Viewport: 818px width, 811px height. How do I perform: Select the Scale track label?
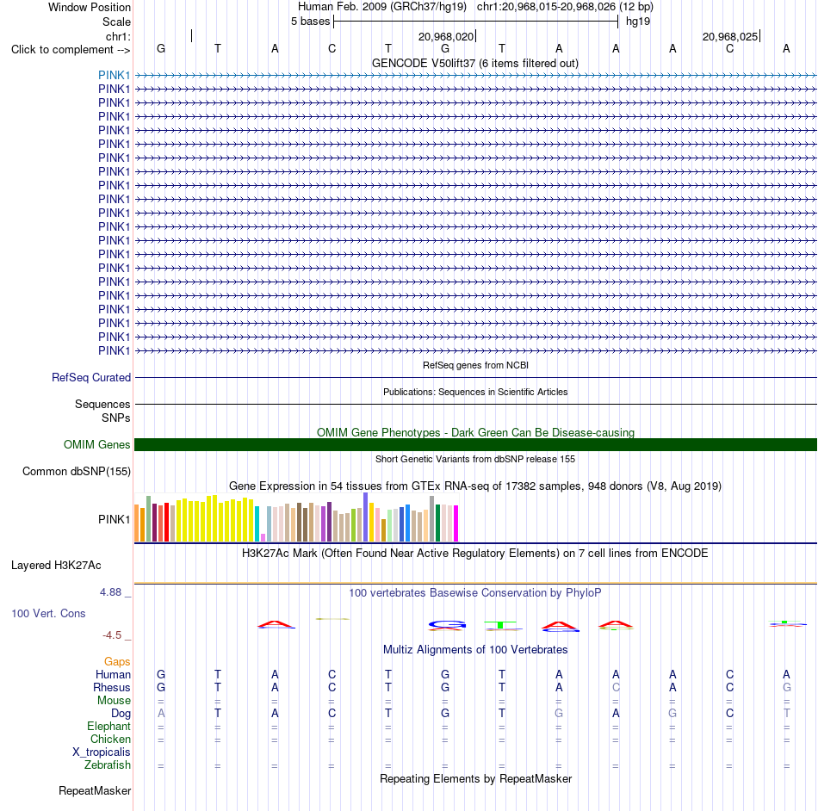pyautogui.click(x=116, y=22)
